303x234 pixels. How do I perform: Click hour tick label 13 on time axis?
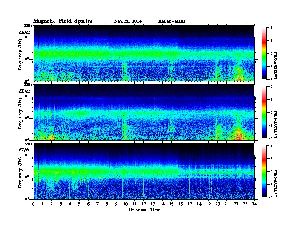click(x=153, y=204)
